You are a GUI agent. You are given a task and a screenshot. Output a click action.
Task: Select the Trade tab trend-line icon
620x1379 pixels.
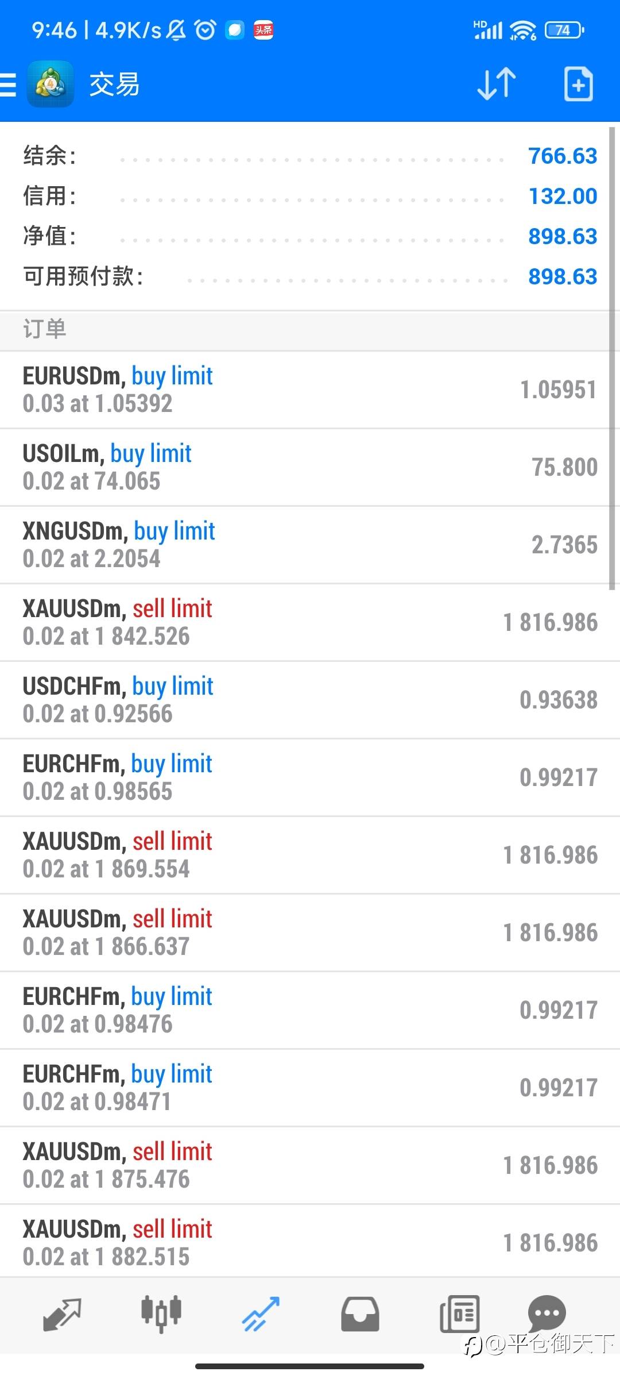pyautogui.click(x=261, y=1313)
